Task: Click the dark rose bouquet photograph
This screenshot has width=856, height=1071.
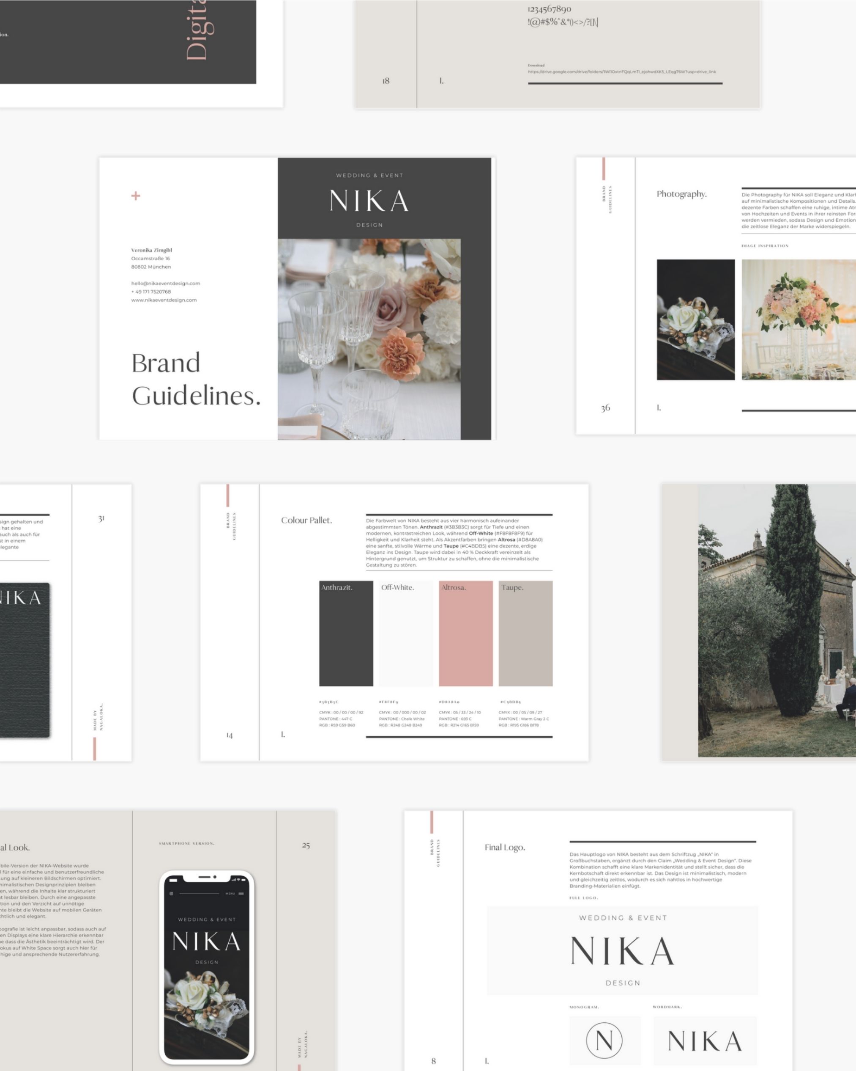Action: (695, 319)
